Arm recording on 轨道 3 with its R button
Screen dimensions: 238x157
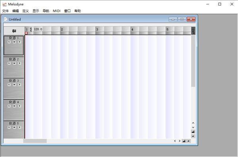tap(19, 85)
